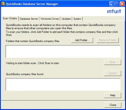Click the Add Folder... button

pos(82,40)
